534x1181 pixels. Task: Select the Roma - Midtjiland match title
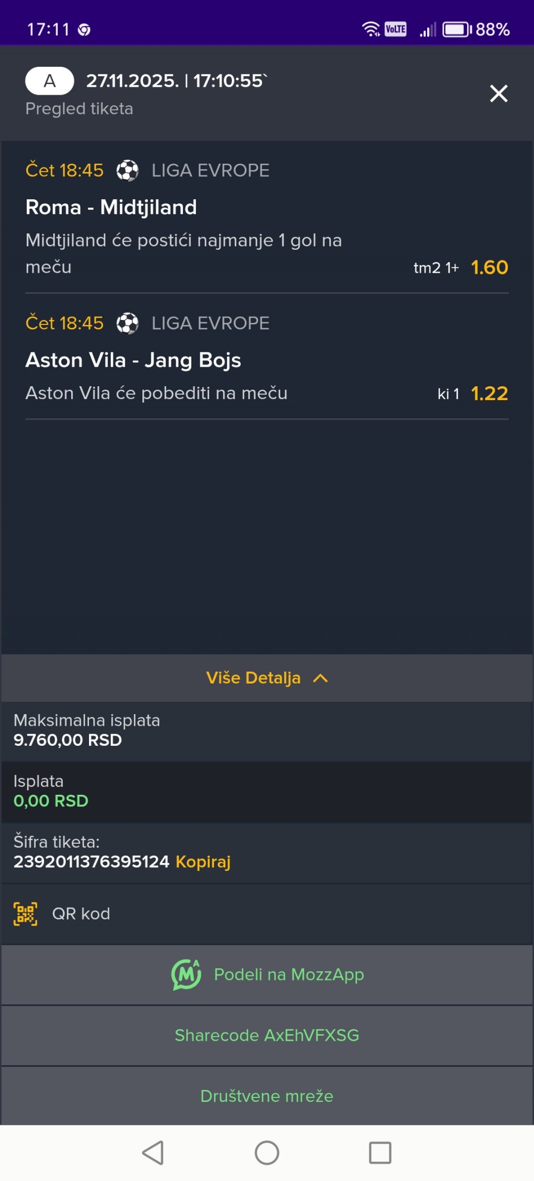coord(111,208)
